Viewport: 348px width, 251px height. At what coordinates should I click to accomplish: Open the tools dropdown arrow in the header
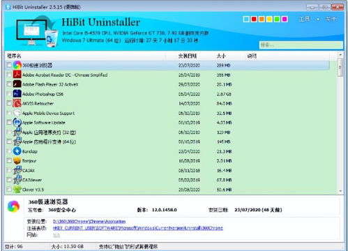[318, 20]
